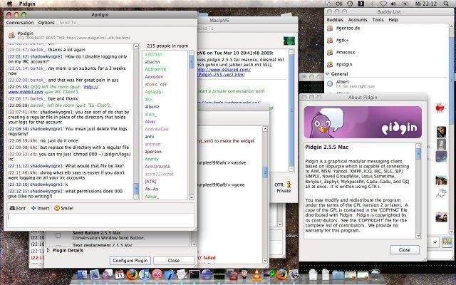This screenshot has height=285, width=456.
Task: Select user albertz in room list
Action: pos(152,107)
